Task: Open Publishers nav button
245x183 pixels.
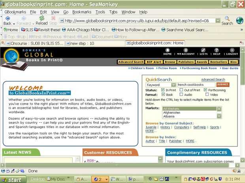Action: point(186,62)
